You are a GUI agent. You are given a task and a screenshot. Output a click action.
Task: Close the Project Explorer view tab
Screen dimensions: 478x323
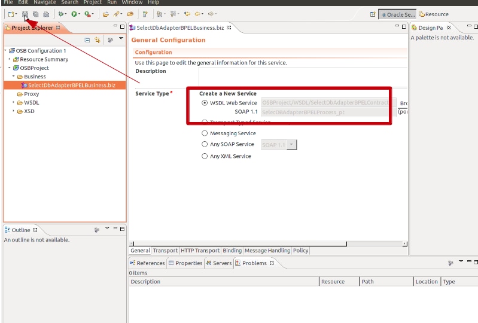(58, 28)
